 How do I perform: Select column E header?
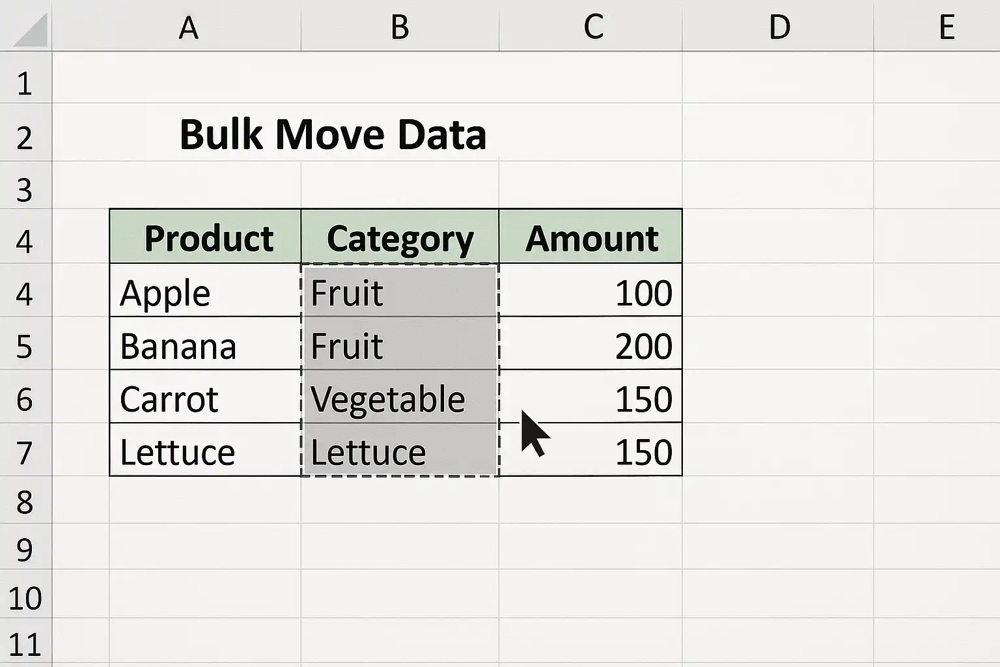point(937,25)
